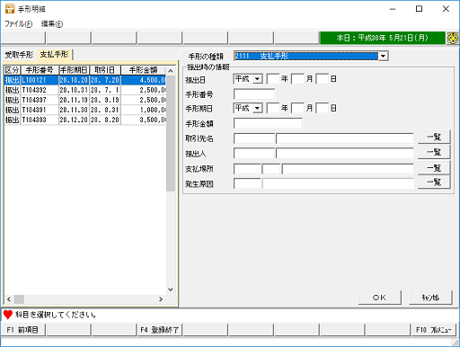460x347 pixels.
Task: Switch to the 受取手形 tab
Action: coord(19,55)
